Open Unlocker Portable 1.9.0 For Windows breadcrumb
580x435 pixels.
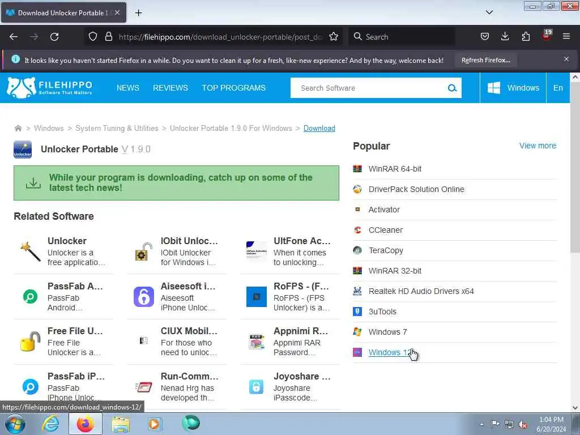point(231,129)
